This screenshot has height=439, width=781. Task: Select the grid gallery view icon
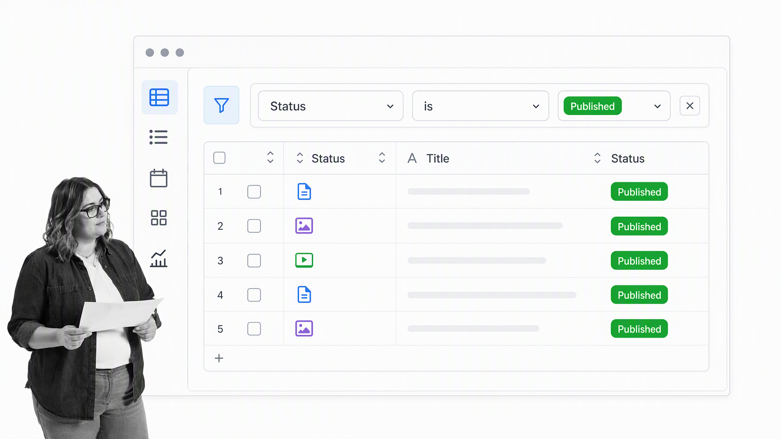(x=158, y=218)
